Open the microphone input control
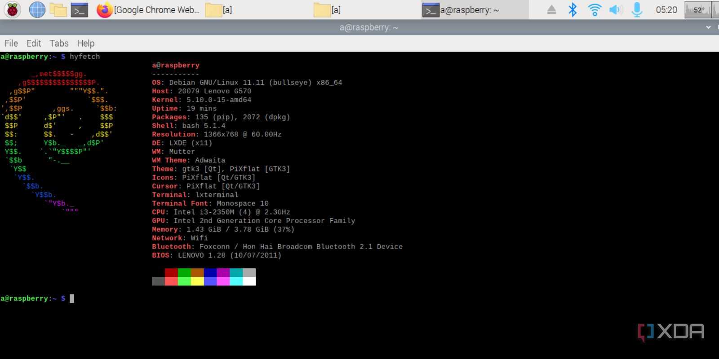 [637, 9]
